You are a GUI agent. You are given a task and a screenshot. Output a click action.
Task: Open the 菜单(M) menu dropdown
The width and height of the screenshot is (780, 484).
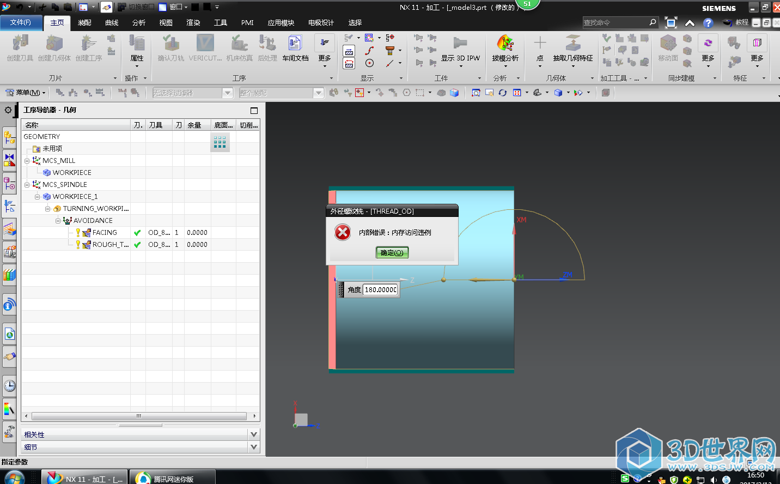pyautogui.click(x=26, y=93)
